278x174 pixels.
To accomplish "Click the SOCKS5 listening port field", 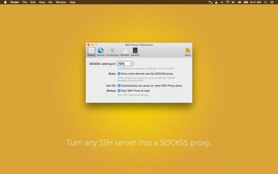I will pyautogui.click(x=125, y=64).
